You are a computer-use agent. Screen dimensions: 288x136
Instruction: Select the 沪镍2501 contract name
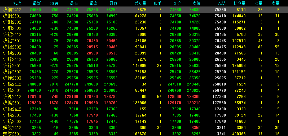[x=12, y=103]
